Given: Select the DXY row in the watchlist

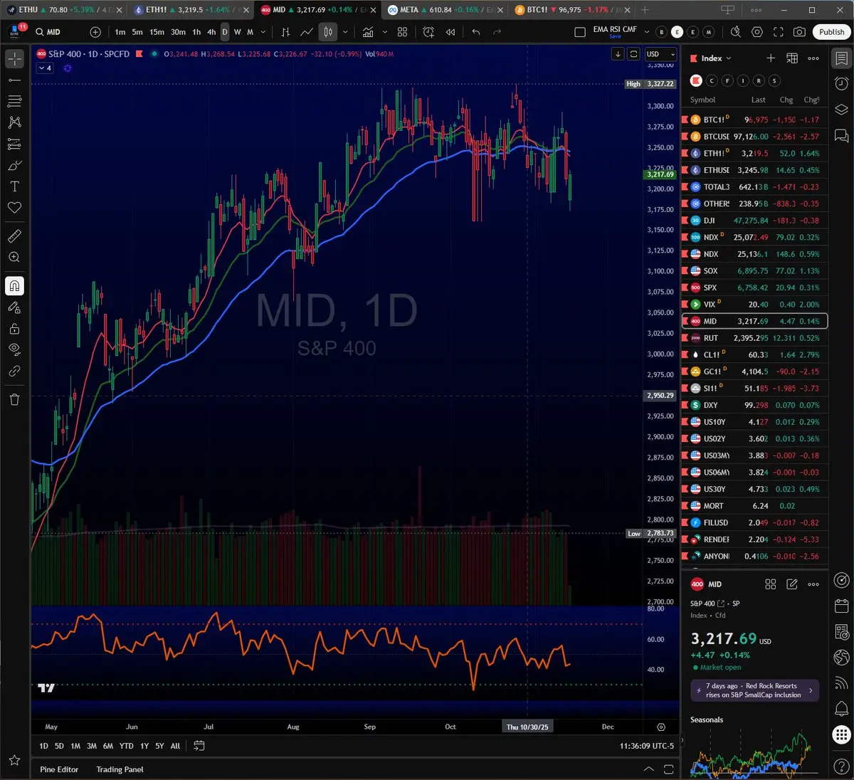Looking at the screenshot, I should click(x=754, y=405).
